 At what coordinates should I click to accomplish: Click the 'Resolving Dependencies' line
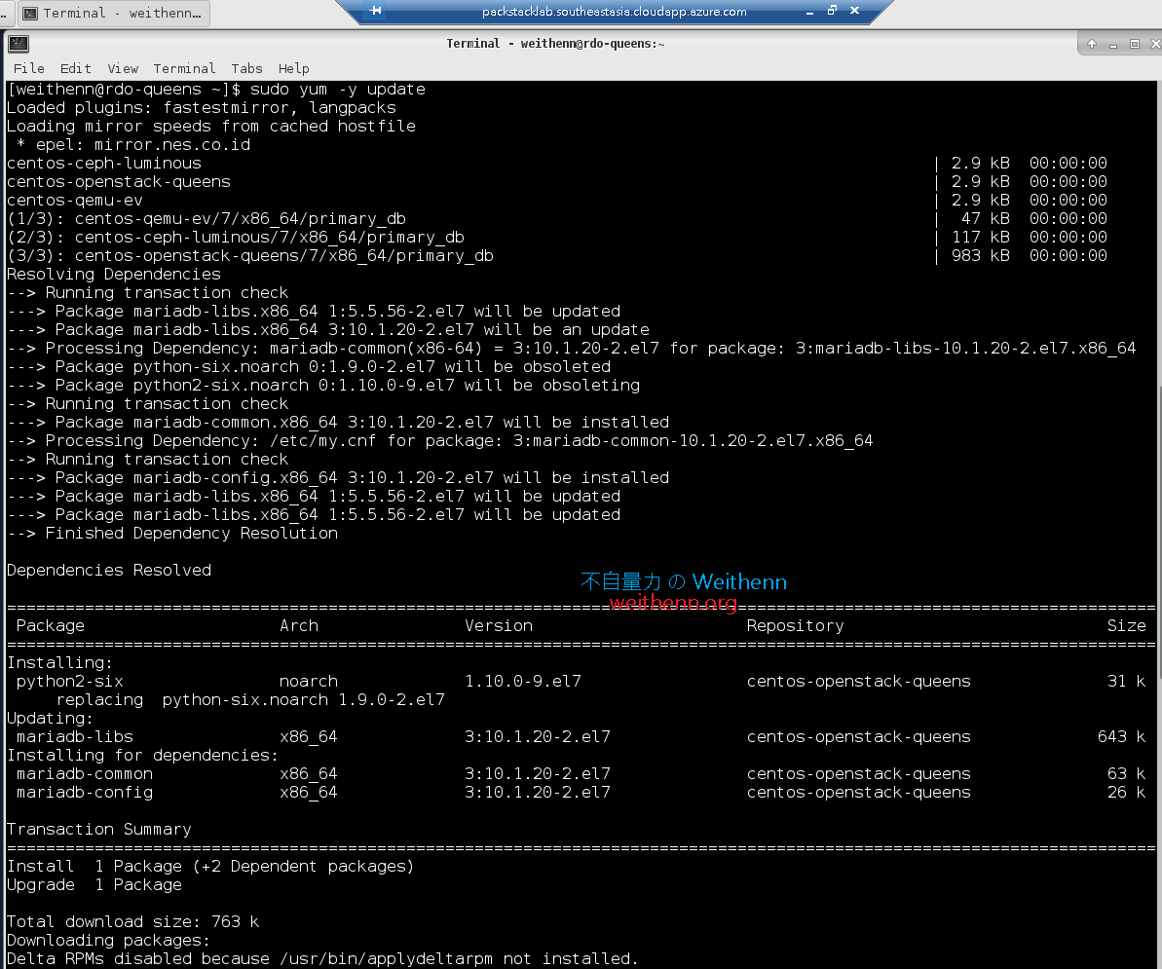tap(113, 275)
